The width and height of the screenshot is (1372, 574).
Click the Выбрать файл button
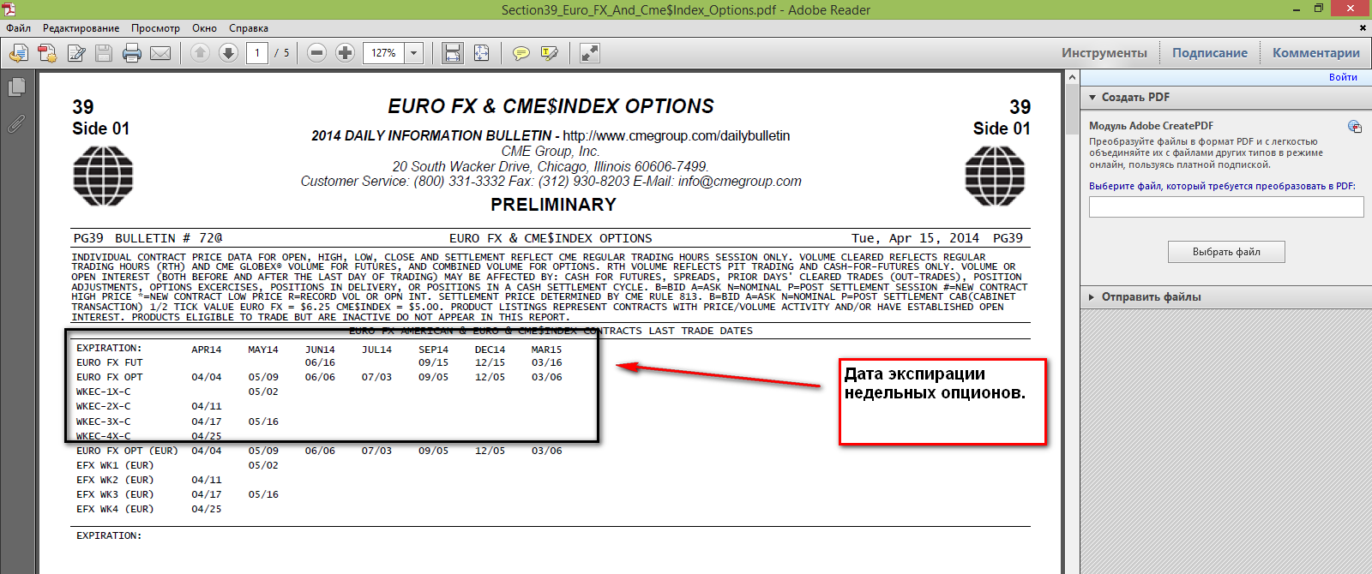click(x=1226, y=252)
